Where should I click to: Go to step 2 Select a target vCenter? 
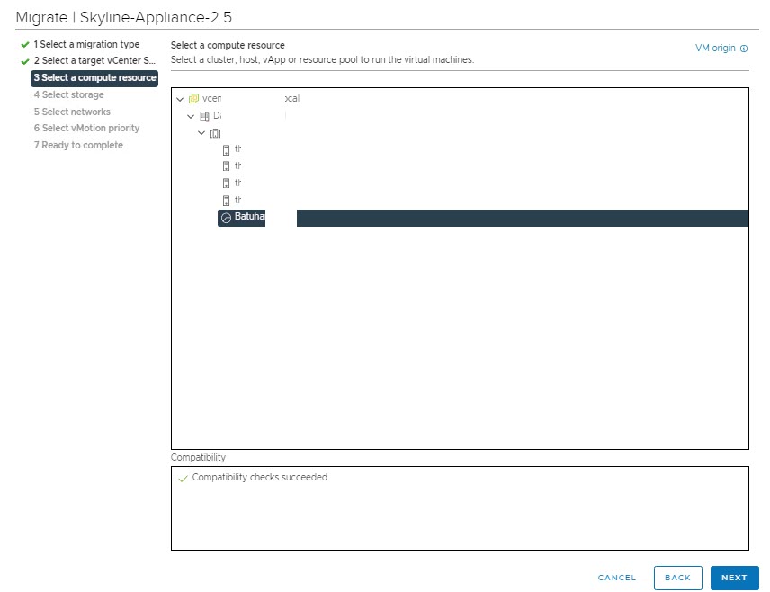point(94,61)
